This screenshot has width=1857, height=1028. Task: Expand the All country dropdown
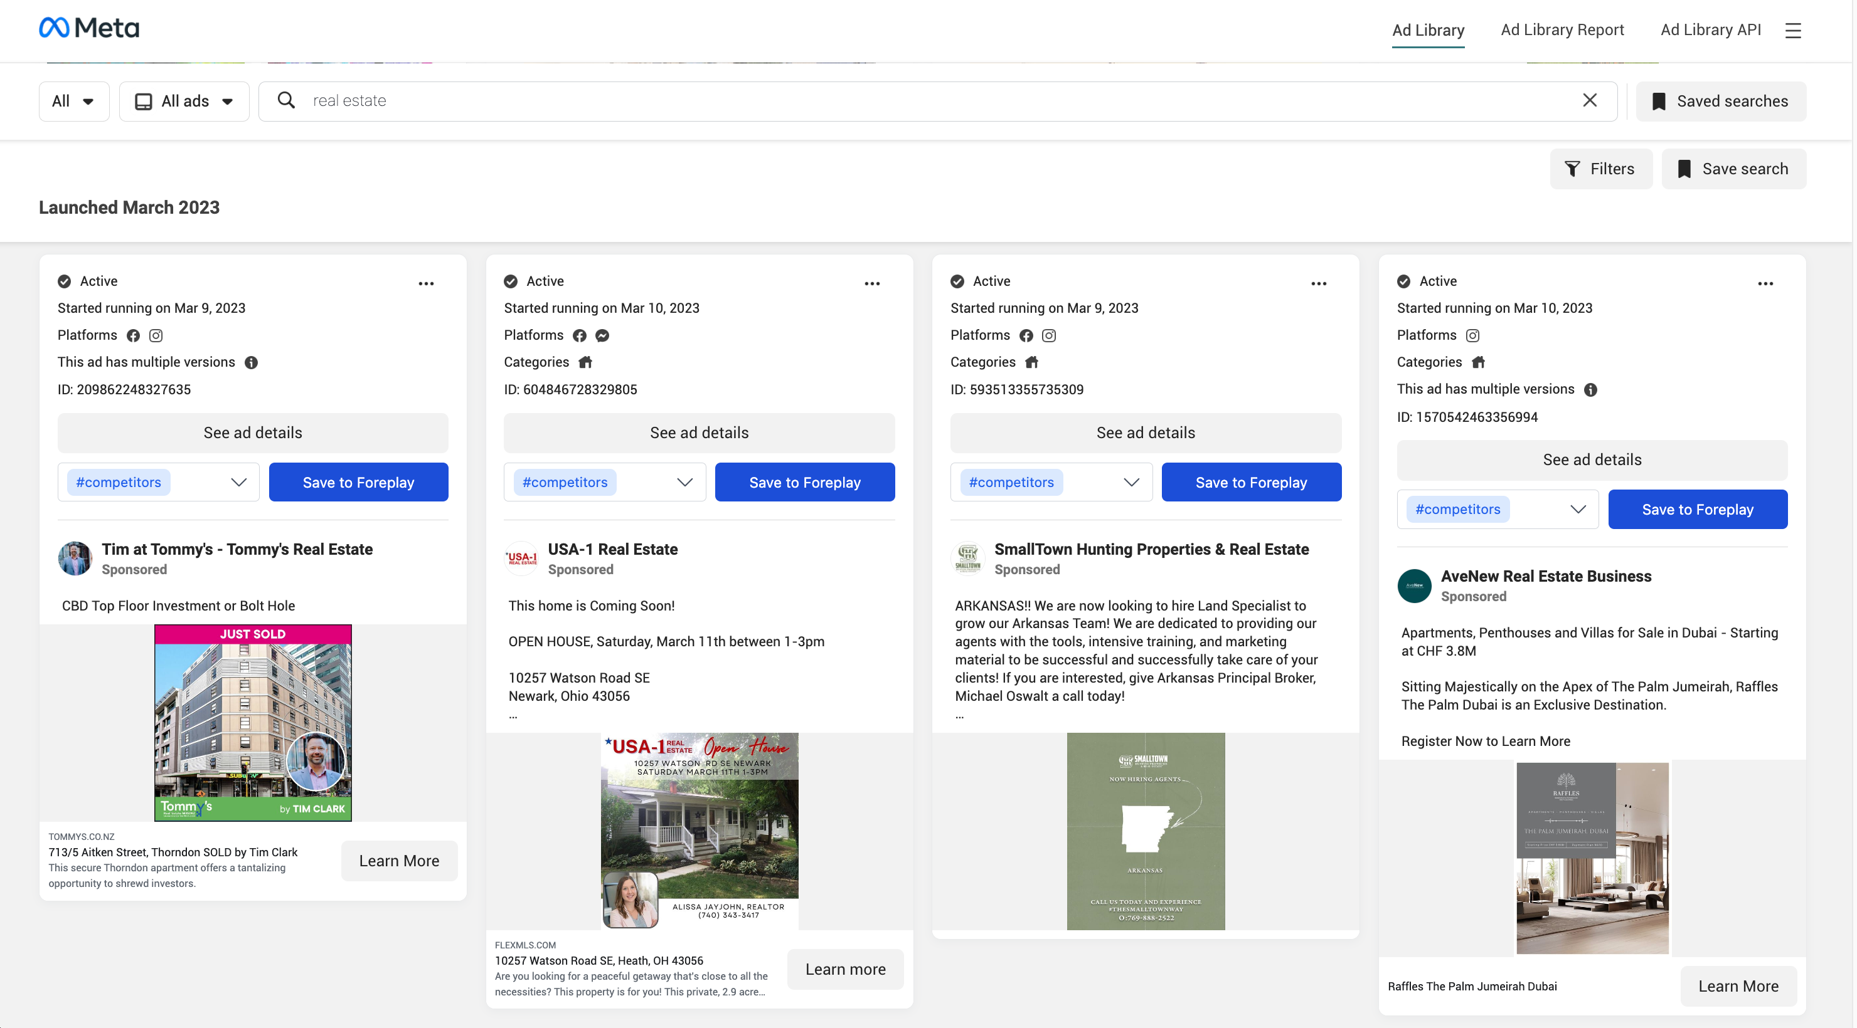[73, 101]
